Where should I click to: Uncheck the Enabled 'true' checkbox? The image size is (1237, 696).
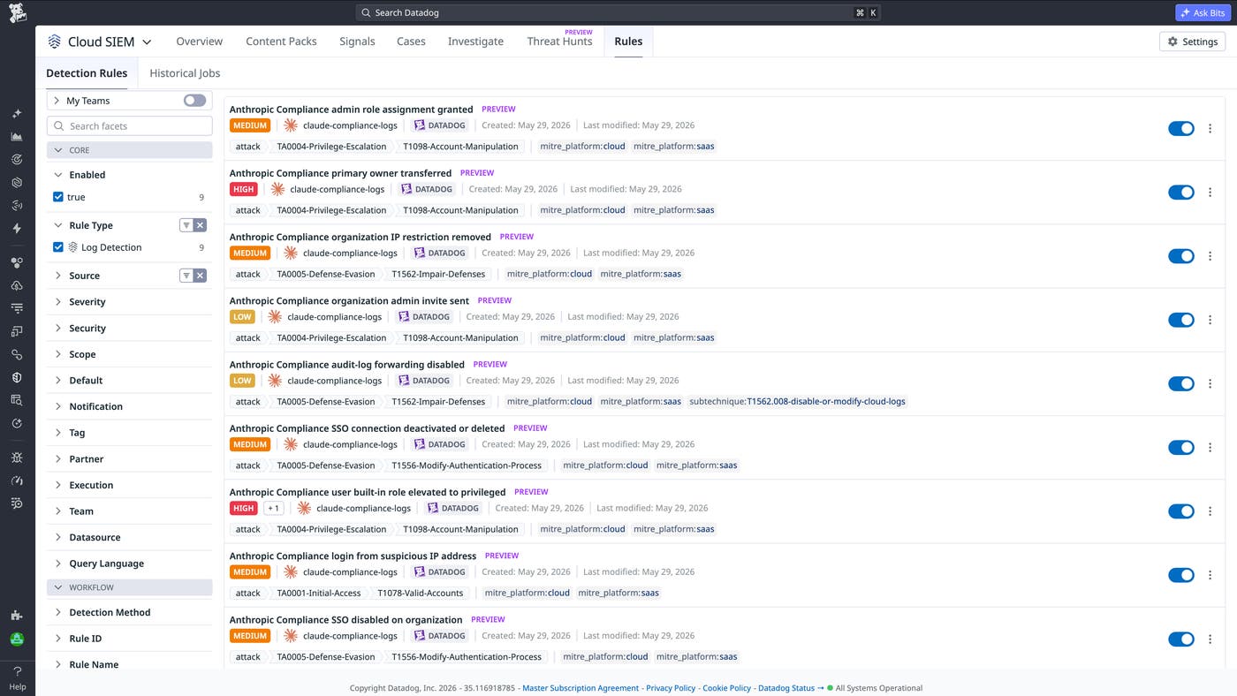coord(58,197)
